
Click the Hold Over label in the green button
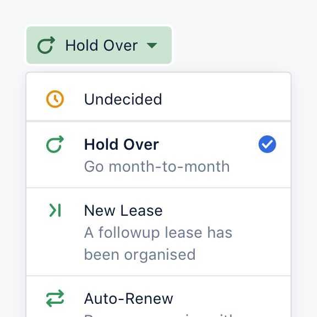[x=101, y=45]
